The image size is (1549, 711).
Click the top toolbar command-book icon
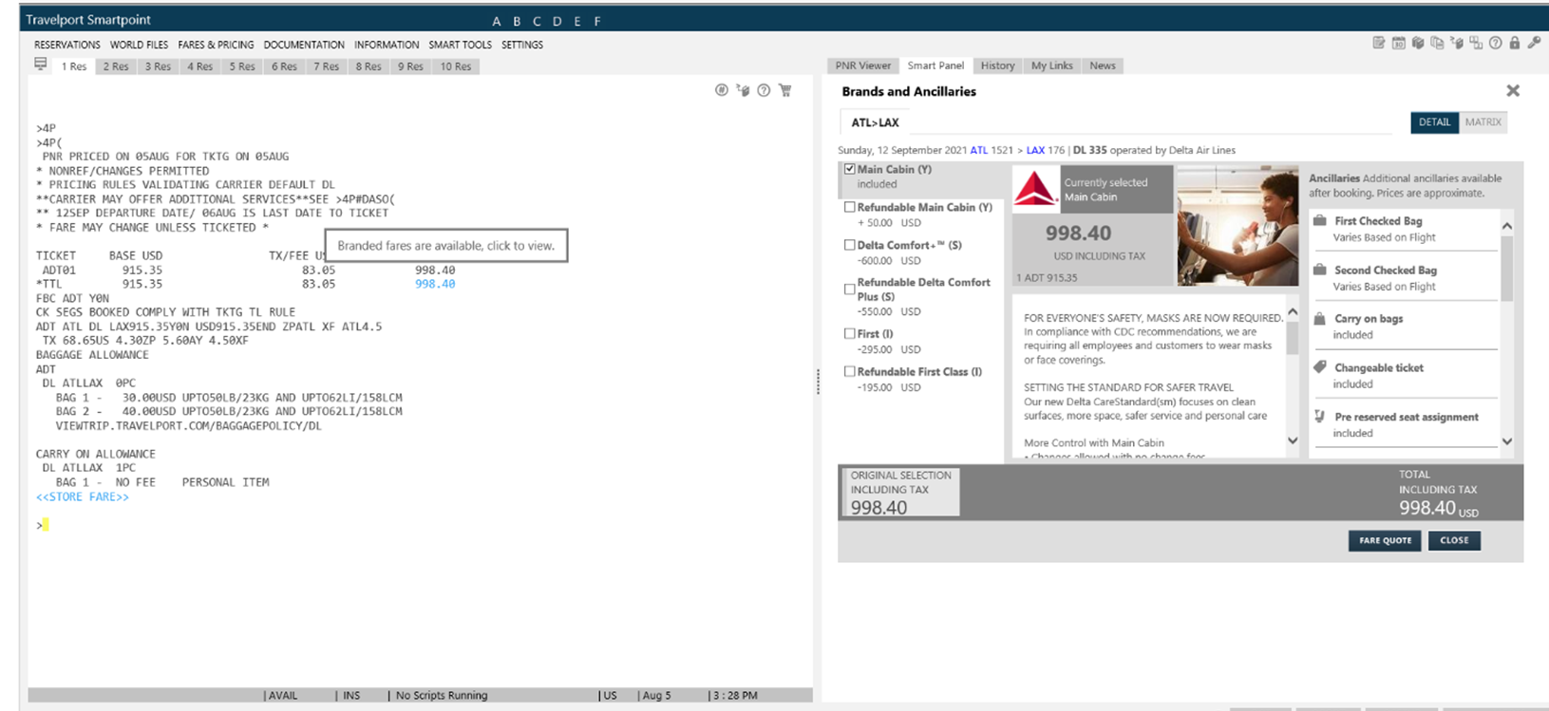point(1457,43)
